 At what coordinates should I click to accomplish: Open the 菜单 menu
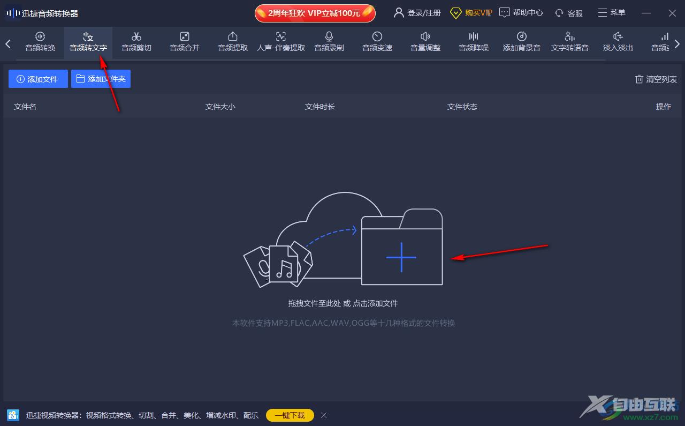(x=611, y=12)
